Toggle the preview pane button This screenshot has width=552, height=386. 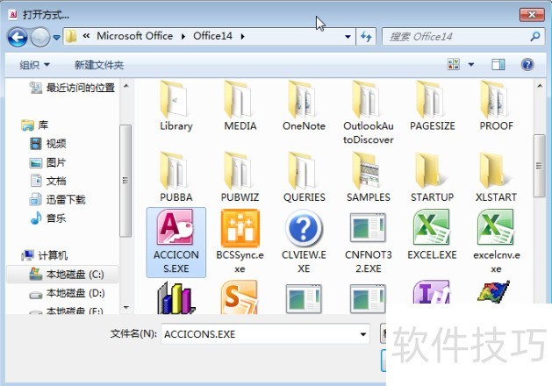(498, 65)
